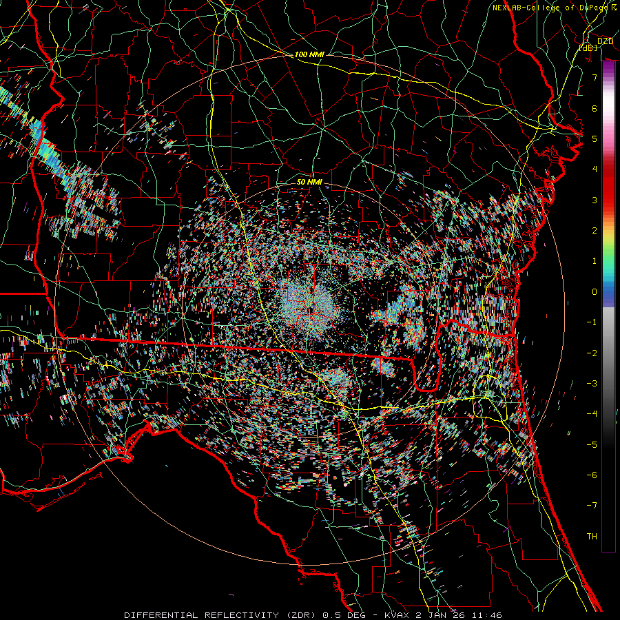Image resolution: width=620 pixels, height=620 pixels.
Task: Click the color scale label "-6"
Action: [592, 475]
